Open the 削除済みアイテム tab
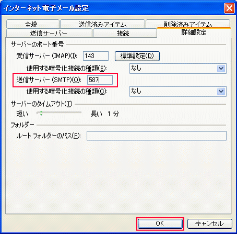The image size is (237, 234). click(188, 24)
